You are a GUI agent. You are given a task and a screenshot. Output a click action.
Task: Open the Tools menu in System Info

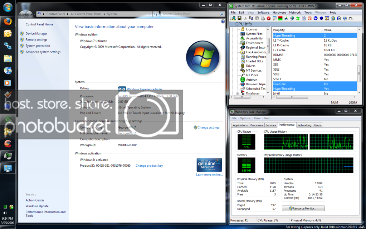pos(308,13)
